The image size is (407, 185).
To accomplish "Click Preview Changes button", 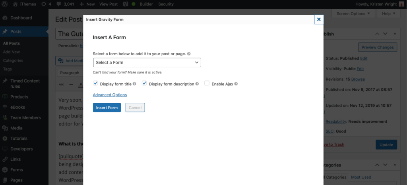I will point(378,47).
